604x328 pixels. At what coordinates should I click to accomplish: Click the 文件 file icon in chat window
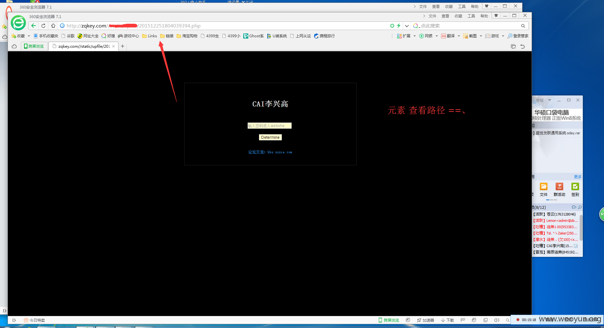pyautogui.click(x=544, y=190)
